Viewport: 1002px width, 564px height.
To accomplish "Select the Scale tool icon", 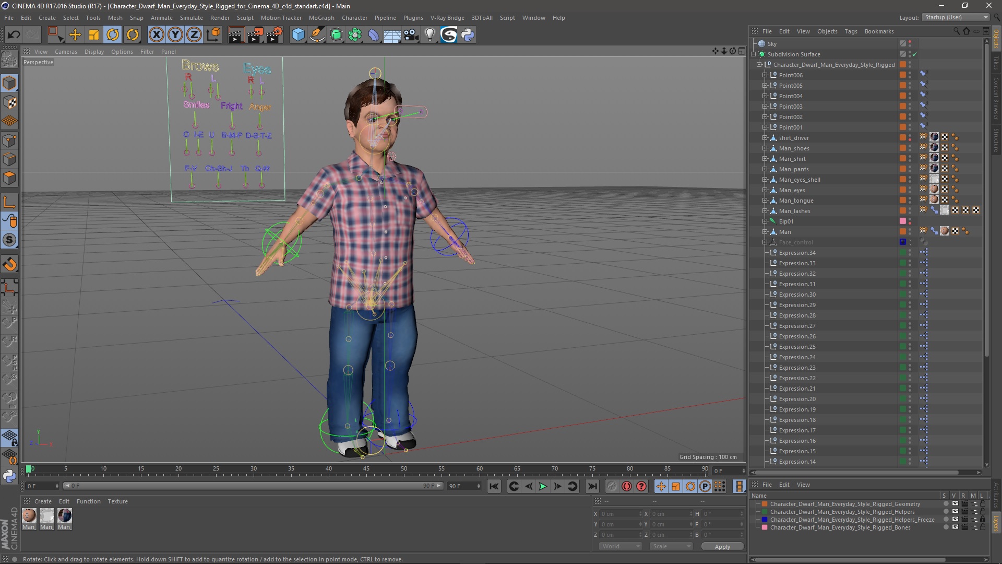I will [94, 35].
